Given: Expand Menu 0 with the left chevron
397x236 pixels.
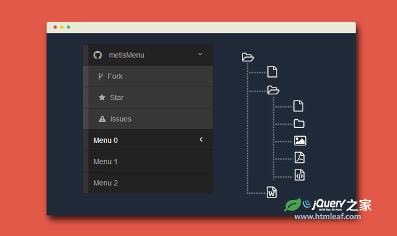Looking at the screenshot, I should point(201,139).
